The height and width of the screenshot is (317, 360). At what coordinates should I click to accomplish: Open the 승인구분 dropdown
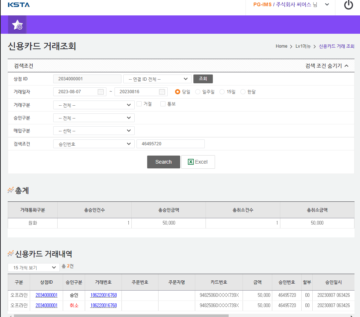coord(94,118)
